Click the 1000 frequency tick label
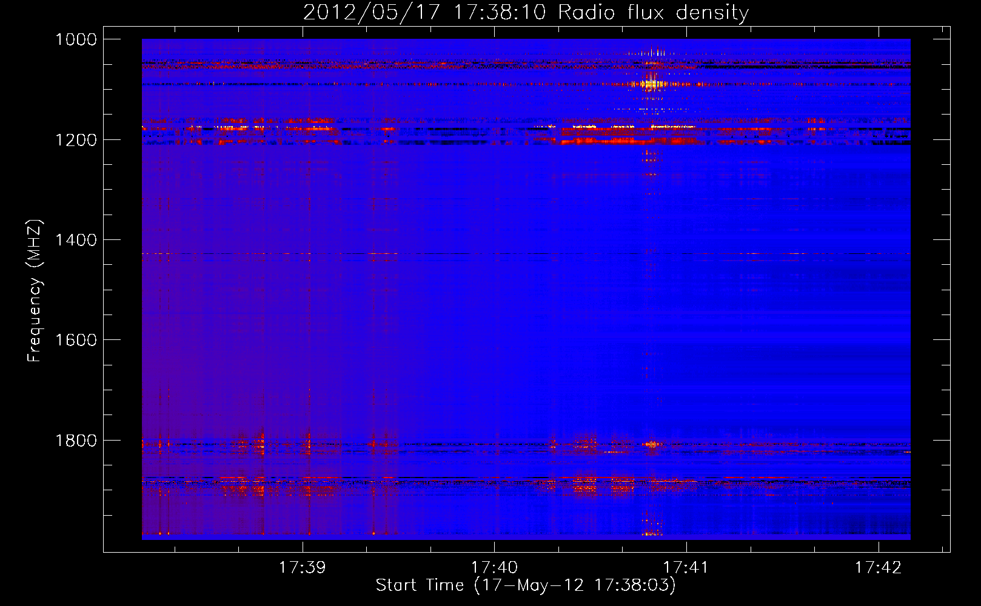The width and height of the screenshot is (981, 606). pyautogui.click(x=76, y=39)
